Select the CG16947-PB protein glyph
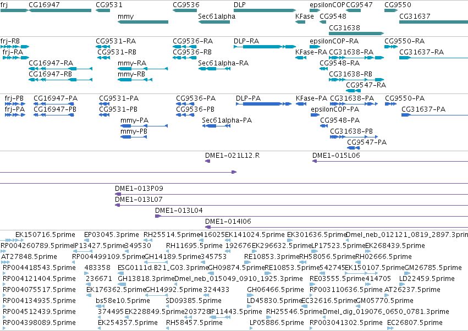468x331 pixels. click(x=54, y=115)
